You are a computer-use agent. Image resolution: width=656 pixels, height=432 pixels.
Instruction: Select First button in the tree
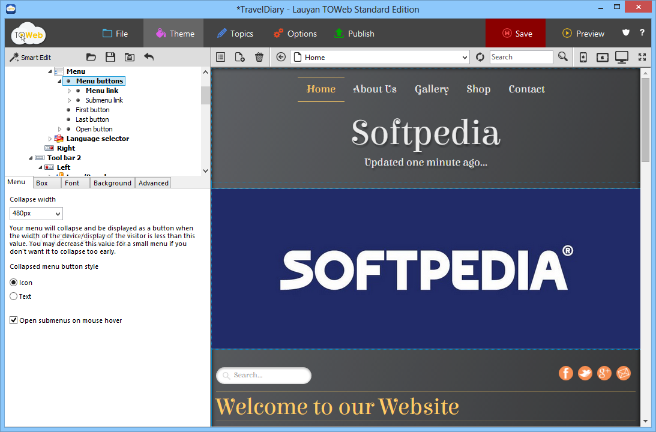point(92,110)
